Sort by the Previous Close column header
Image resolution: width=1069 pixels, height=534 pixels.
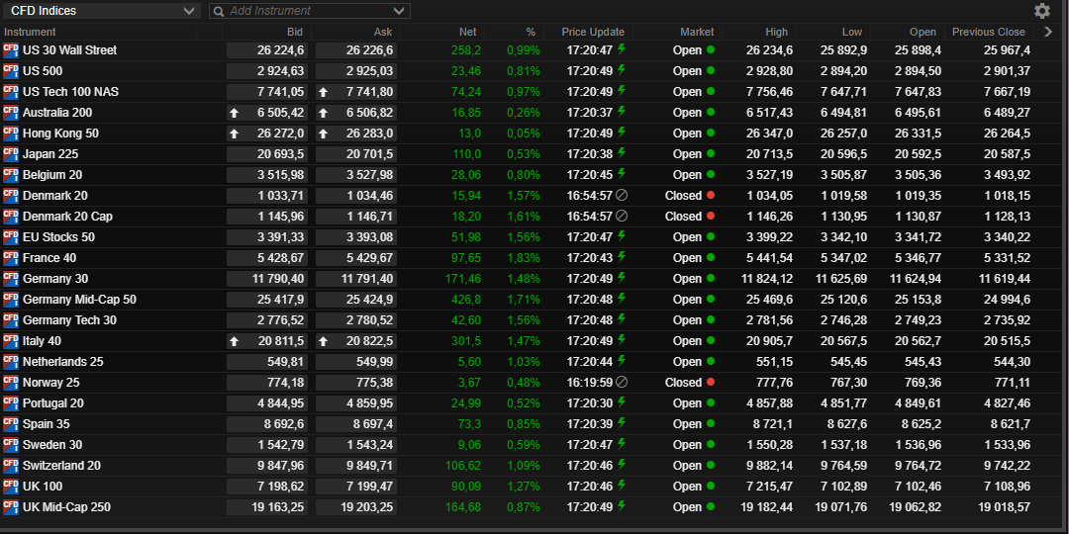(988, 32)
